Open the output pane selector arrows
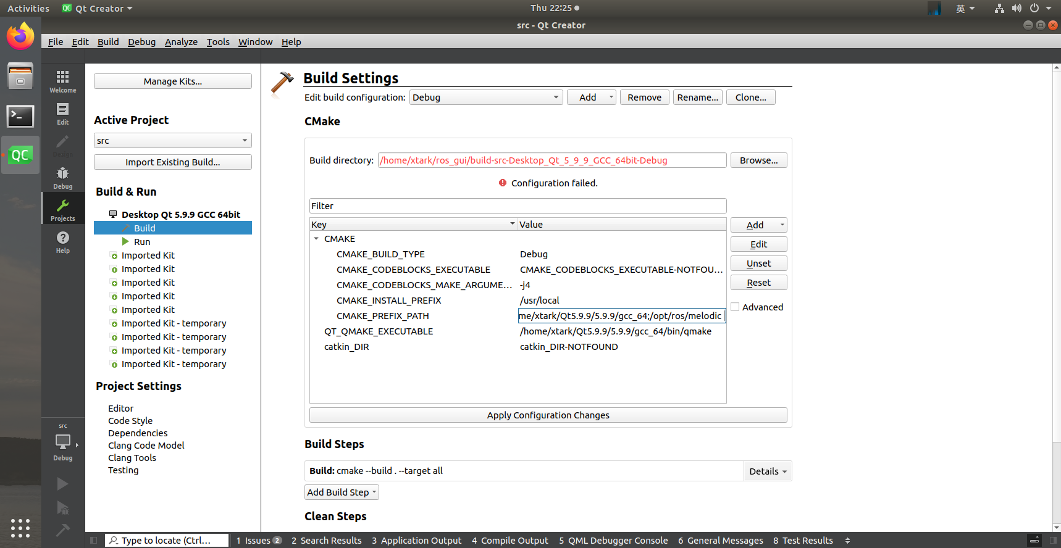 (x=848, y=541)
